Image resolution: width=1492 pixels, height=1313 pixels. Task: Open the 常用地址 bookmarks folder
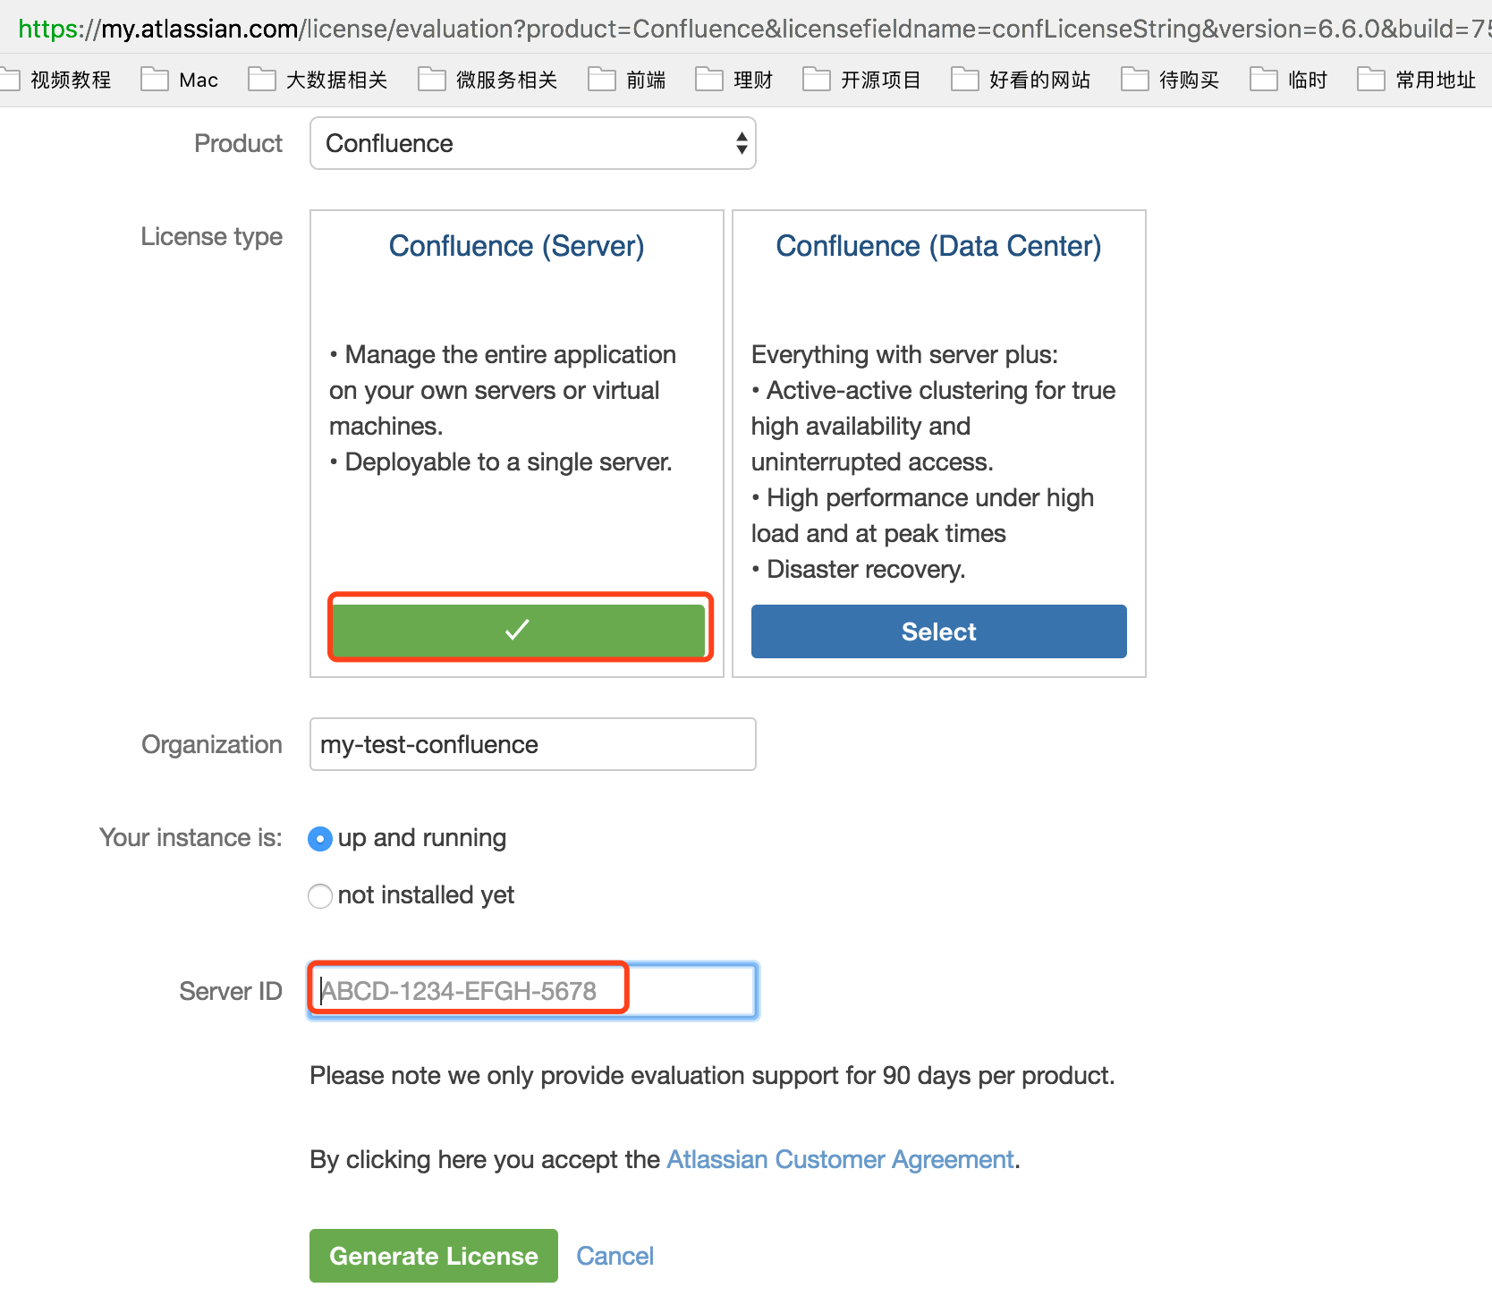click(1437, 79)
